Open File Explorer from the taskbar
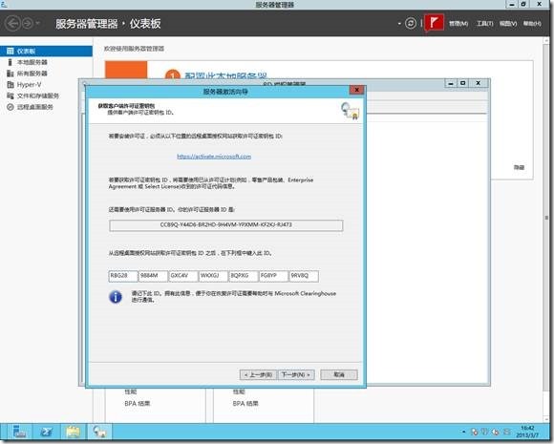 (x=74, y=432)
